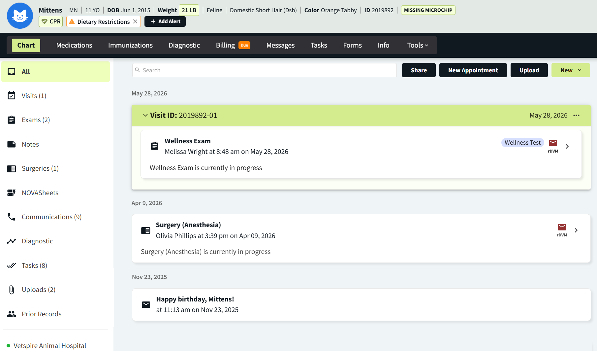Click the CPR heart status badge
597x351 pixels.
[x=51, y=21]
